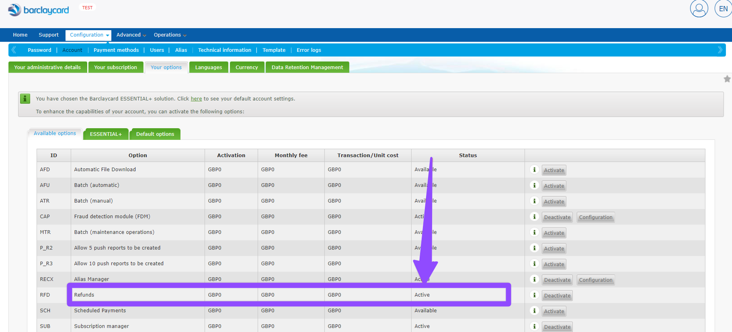Deactivate Alias Manager
The height and width of the screenshot is (332, 732).
(557, 280)
